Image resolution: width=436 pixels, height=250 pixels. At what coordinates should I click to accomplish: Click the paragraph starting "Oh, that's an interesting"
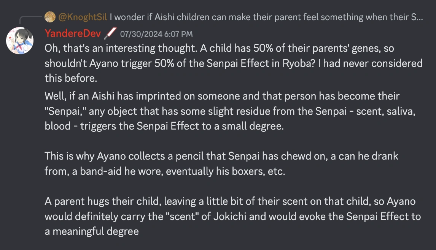coord(233,63)
